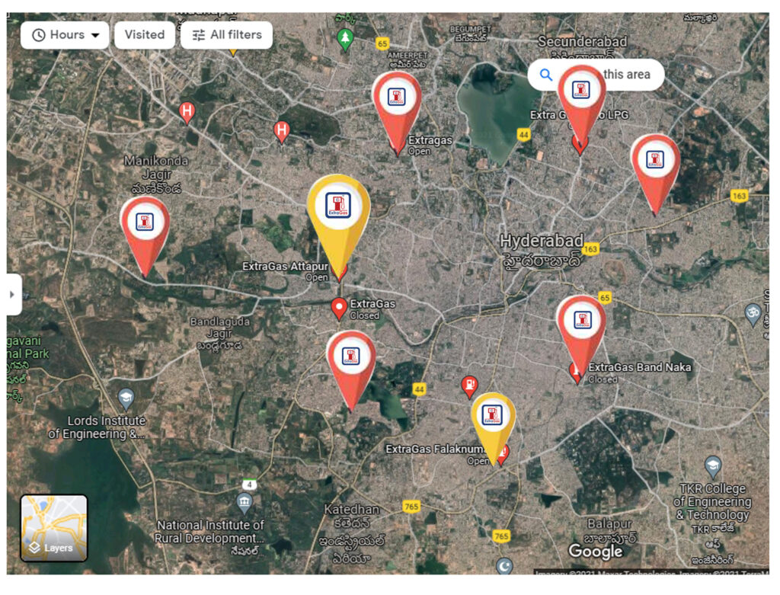This screenshot has height=595, width=780.
Task: Select the large yellow ExtraGas Attapur pin
Action: [338, 210]
